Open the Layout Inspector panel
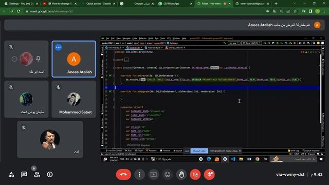The width and height of the screenshot is (329, 185). coord(311,151)
